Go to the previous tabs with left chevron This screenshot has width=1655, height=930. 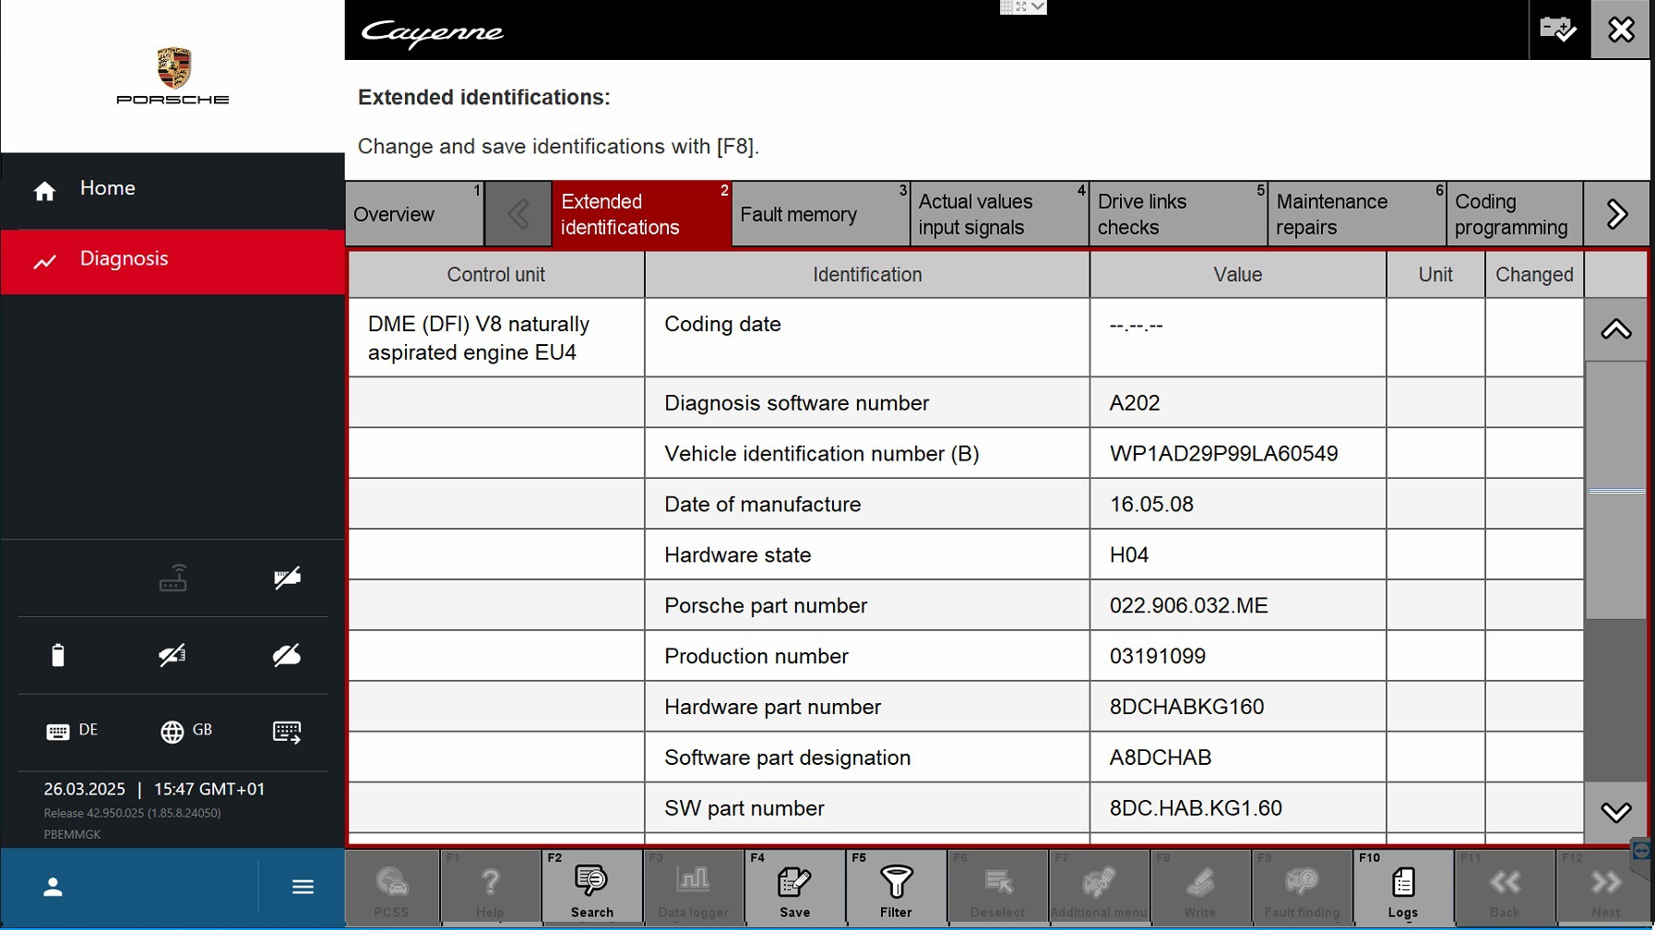point(518,214)
